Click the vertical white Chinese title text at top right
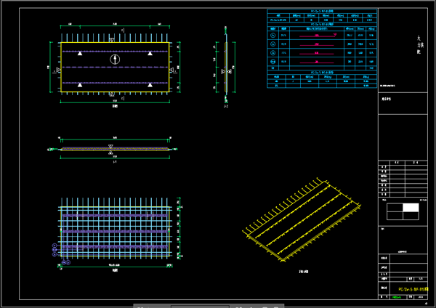Viewport: 436px width, 308px height. 420,44
